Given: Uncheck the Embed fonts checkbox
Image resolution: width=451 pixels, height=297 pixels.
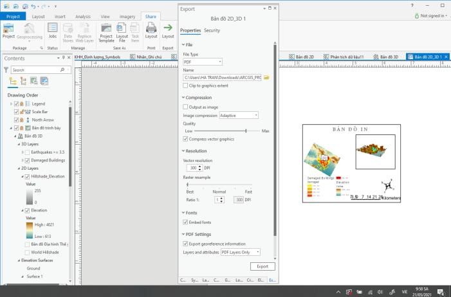Looking at the screenshot, I should click(185, 222).
